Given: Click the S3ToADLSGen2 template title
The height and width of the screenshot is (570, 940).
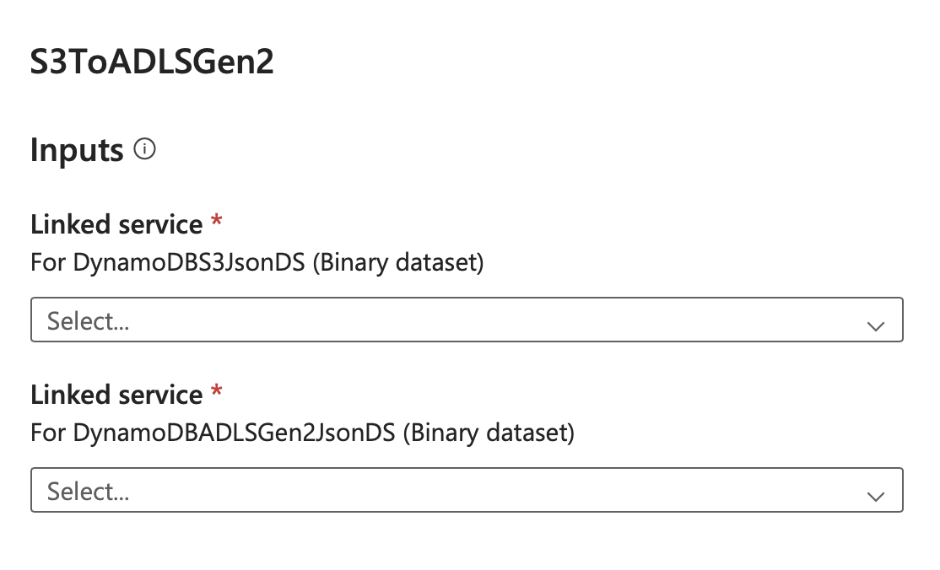Looking at the screenshot, I should 152,64.
